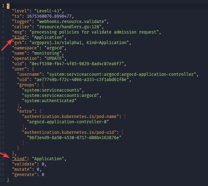Click relative line number 33 in the gutter
Image resolution: width=208 pixels, height=186 pixels.
[x=2, y=180]
